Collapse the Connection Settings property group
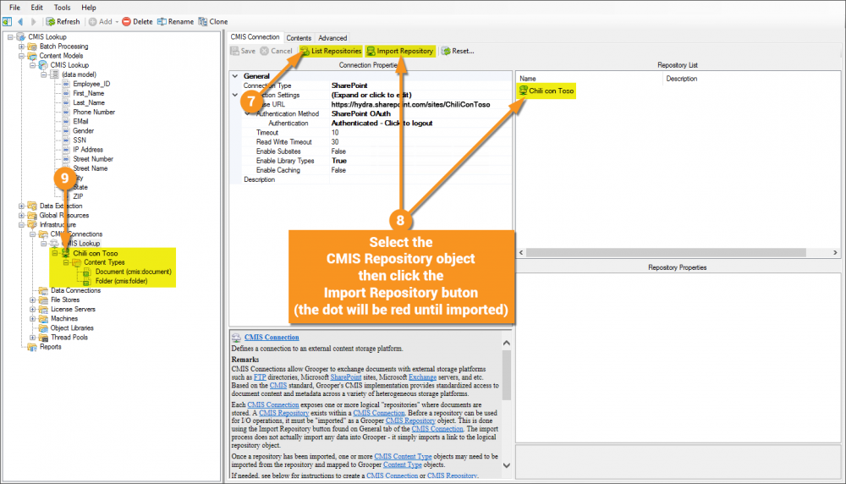 [x=235, y=95]
